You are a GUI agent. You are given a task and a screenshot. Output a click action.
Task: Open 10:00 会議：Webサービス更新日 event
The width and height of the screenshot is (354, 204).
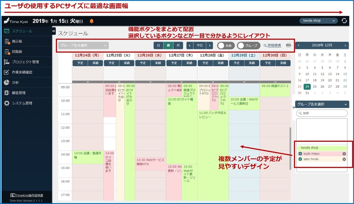pos(244,104)
